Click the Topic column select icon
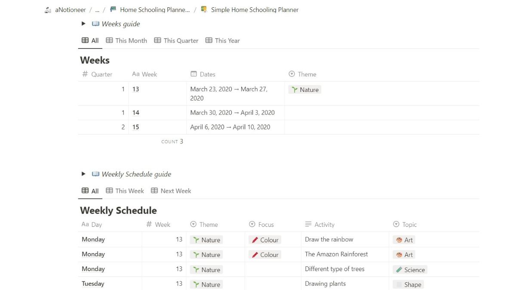516x290 pixels. [x=396, y=224]
